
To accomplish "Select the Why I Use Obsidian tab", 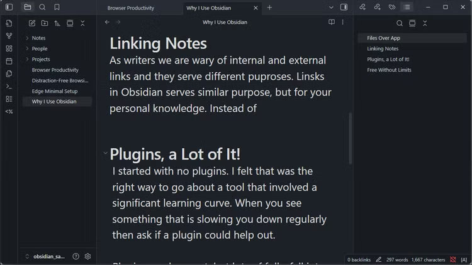I will coord(208,8).
